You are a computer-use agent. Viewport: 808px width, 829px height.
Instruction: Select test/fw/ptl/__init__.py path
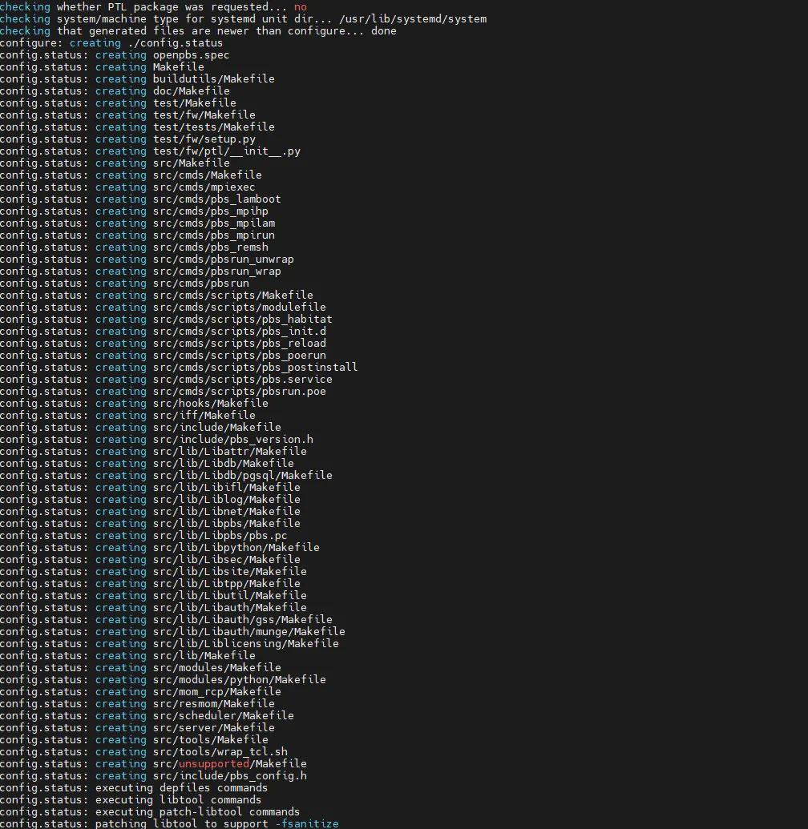click(227, 151)
